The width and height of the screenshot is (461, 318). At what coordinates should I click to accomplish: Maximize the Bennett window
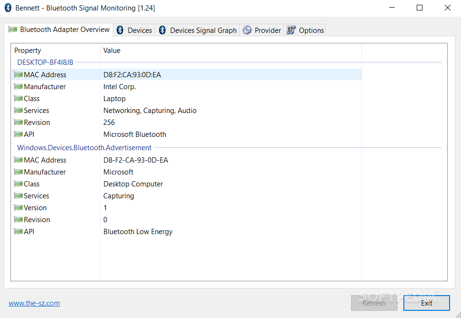[420, 8]
